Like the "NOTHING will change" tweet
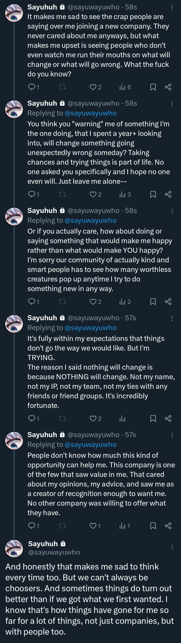Image resolution: width=181 pixels, height=643 pixels. [x=93, y=419]
